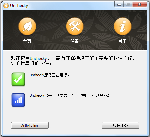Click the 'Unchecky似乎刚刚安装' statistics message
150x137 pixels.
coord(70,95)
